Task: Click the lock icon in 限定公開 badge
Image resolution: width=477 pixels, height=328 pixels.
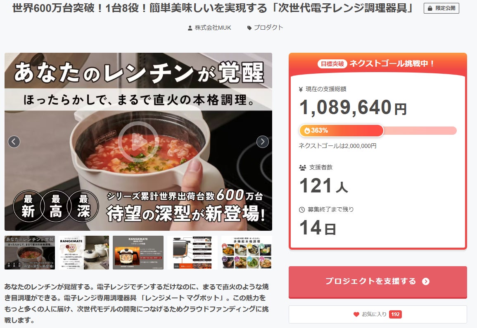Action: click(x=430, y=9)
